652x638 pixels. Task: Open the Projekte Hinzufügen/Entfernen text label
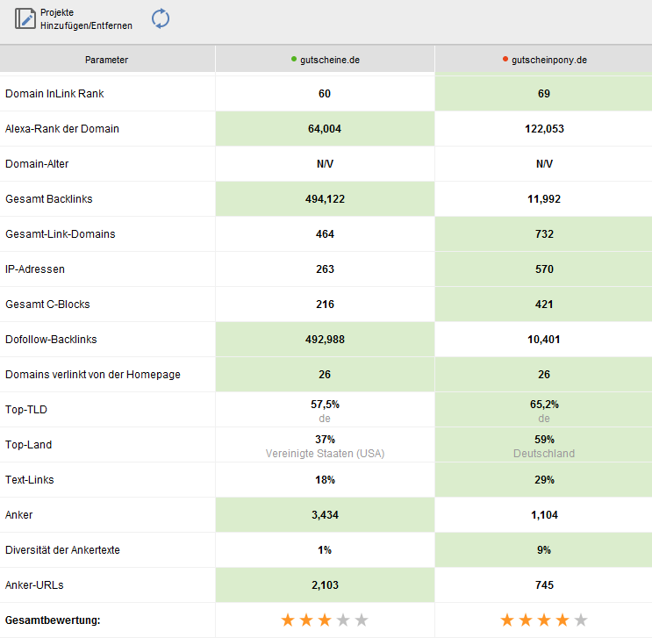(86, 19)
